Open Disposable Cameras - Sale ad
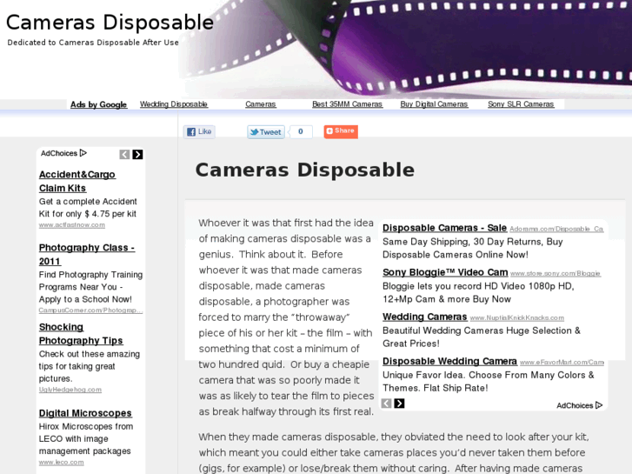Screen dimensions: 632x474 pyautogui.click(x=444, y=228)
